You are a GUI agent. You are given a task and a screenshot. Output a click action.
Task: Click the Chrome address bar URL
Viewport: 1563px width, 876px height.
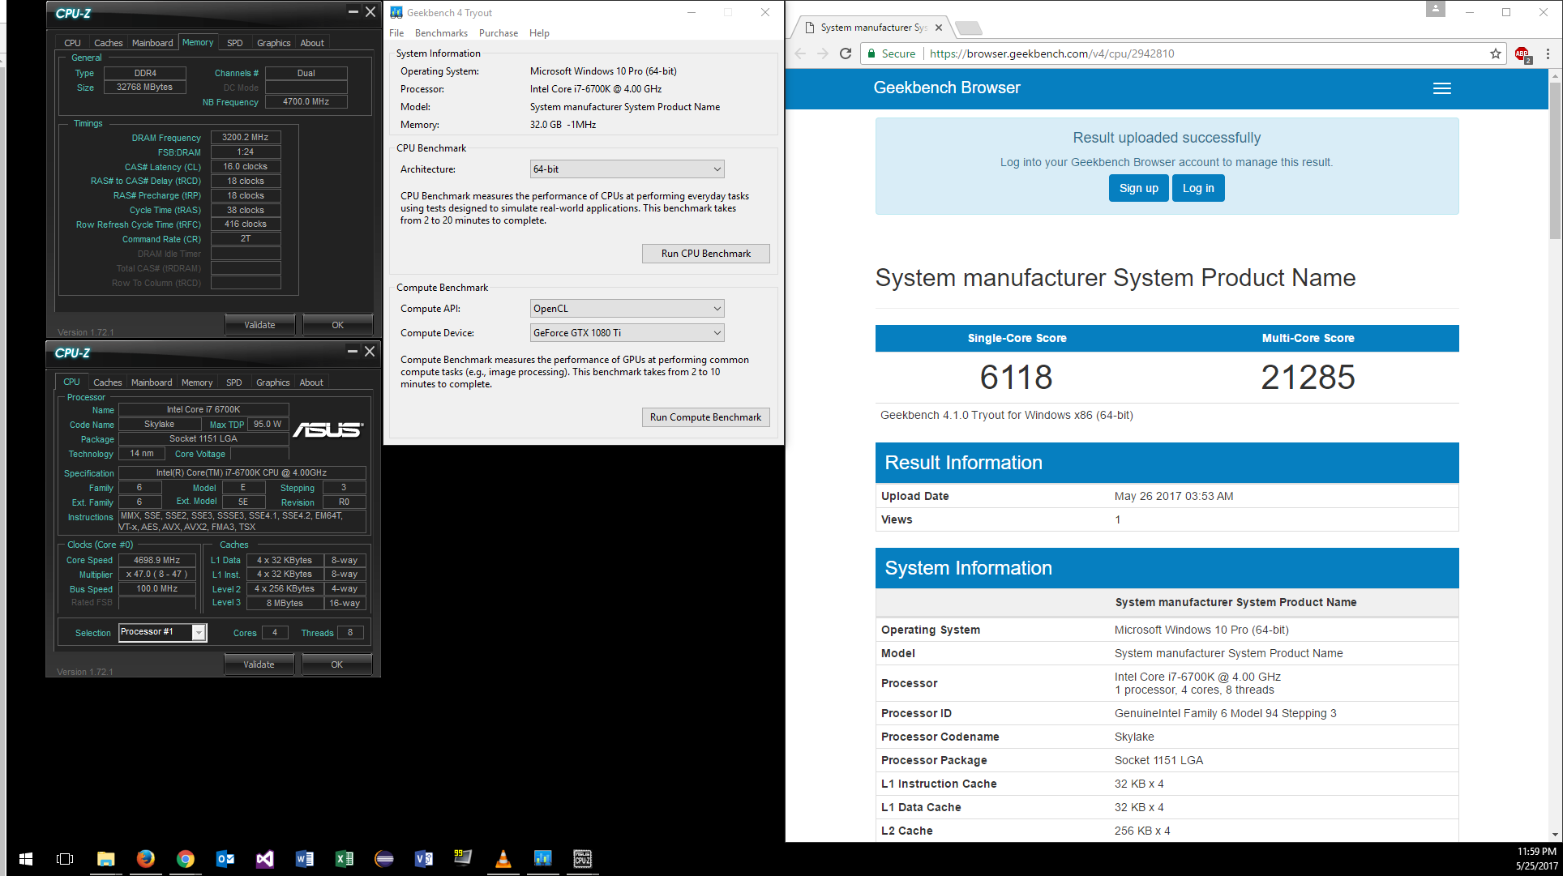(x=1052, y=53)
